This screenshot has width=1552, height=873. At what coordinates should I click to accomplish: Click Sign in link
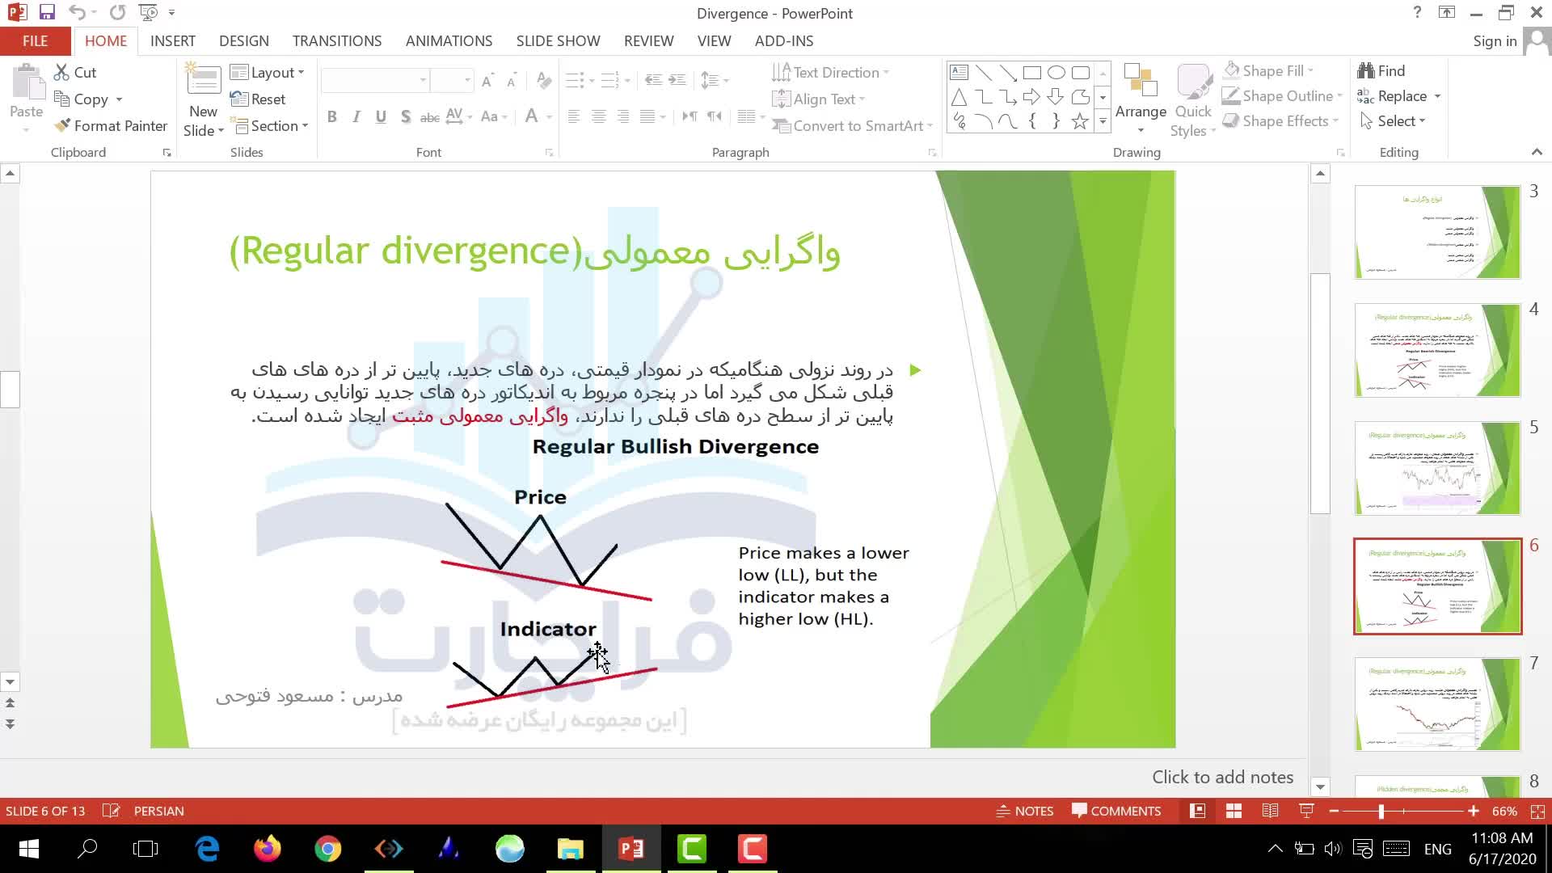coord(1495,41)
